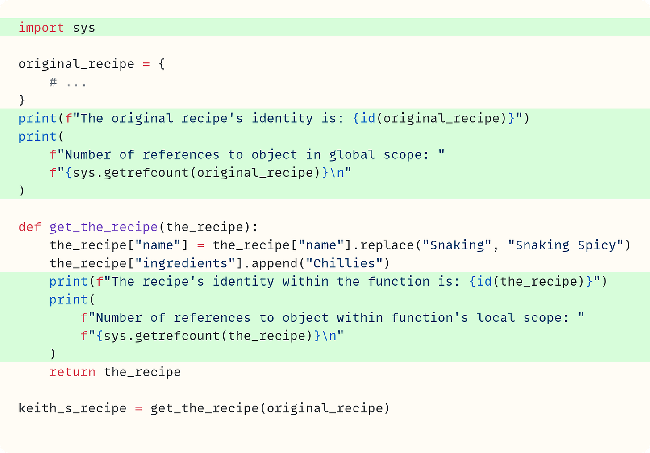Screen dimensions: 650x453
Task: Click the 'def get_the_recipe(the_recipe):' line
Action: 138,227
